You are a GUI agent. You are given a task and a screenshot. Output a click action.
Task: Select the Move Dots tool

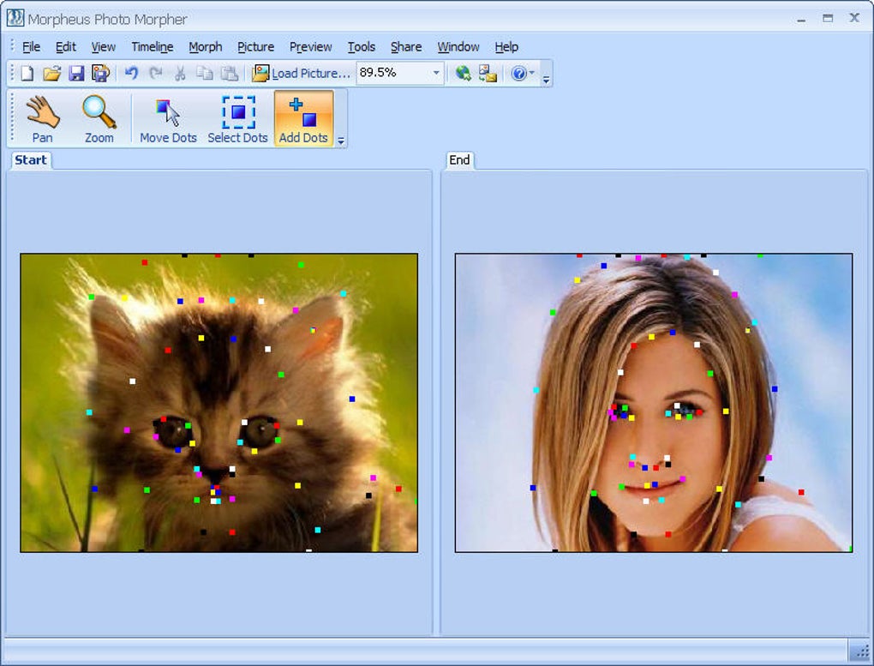click(168, 119)
